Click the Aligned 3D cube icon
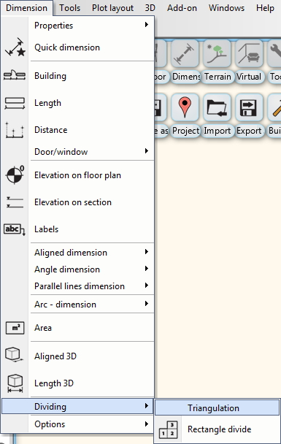Viewport: 281px width, 444px height. [x=14, y=354]
